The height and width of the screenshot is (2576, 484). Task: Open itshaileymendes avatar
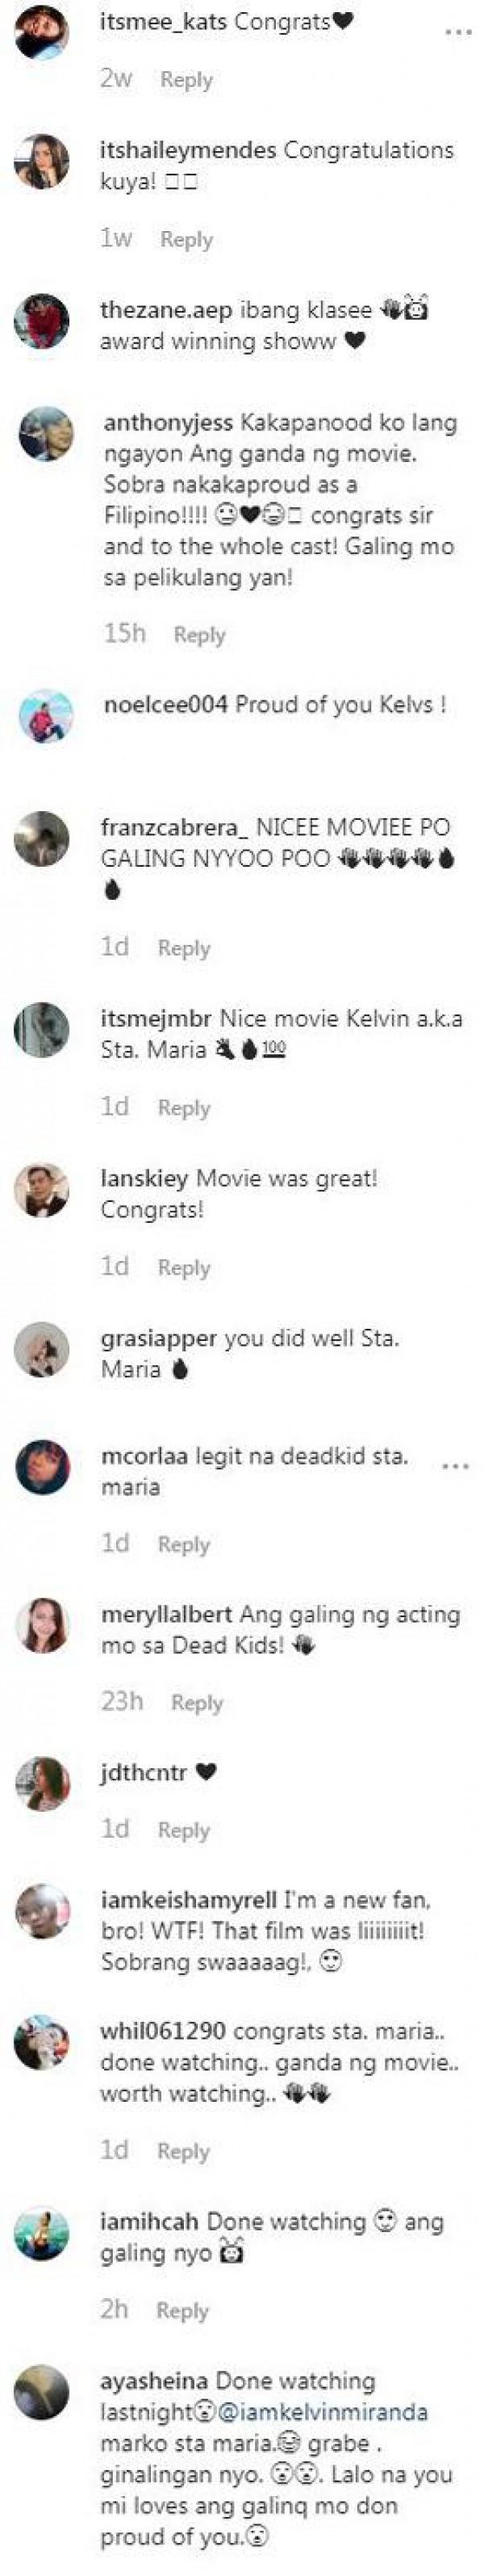click(x=42, y=160)
